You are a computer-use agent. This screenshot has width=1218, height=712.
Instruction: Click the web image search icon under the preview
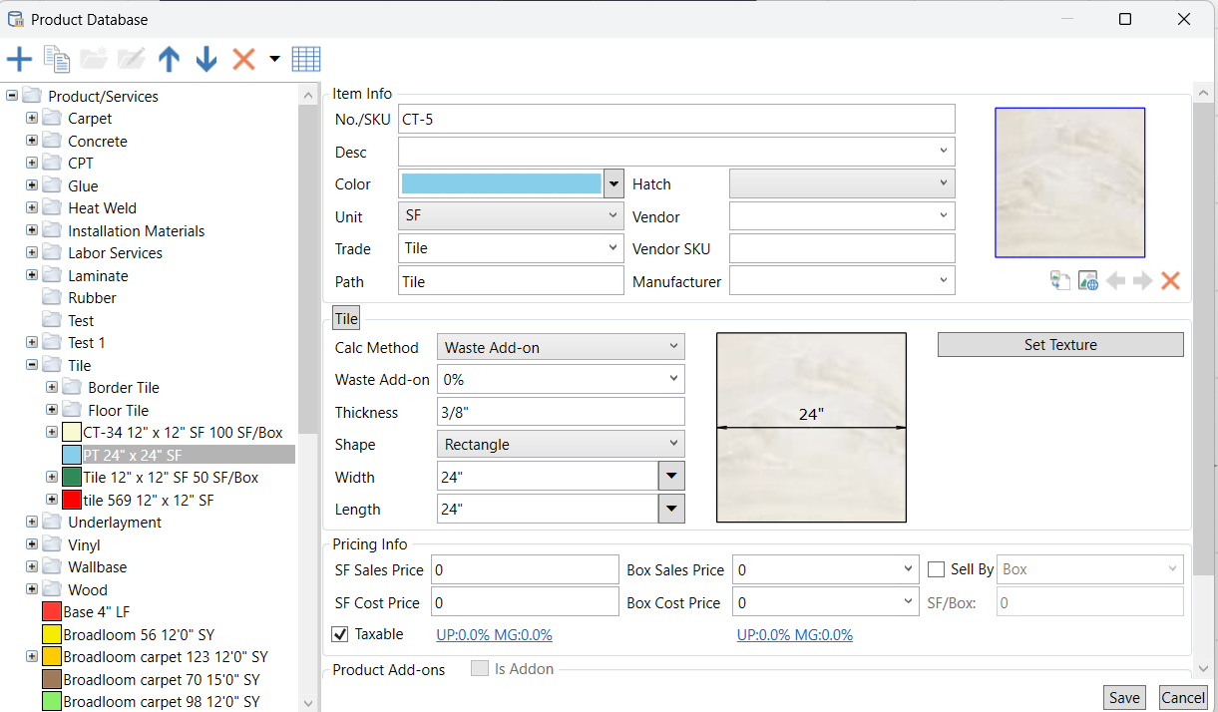[x=1087, y=281]
